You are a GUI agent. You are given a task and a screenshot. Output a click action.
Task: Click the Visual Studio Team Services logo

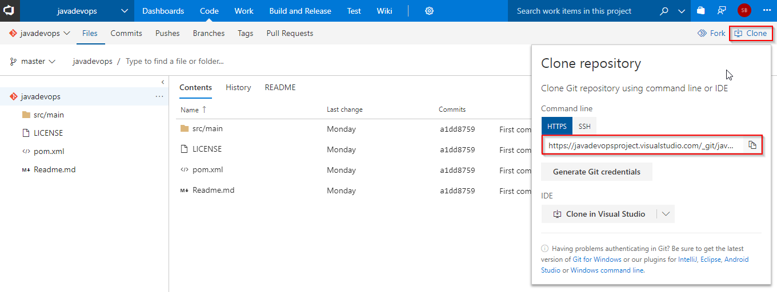point(10,11)
